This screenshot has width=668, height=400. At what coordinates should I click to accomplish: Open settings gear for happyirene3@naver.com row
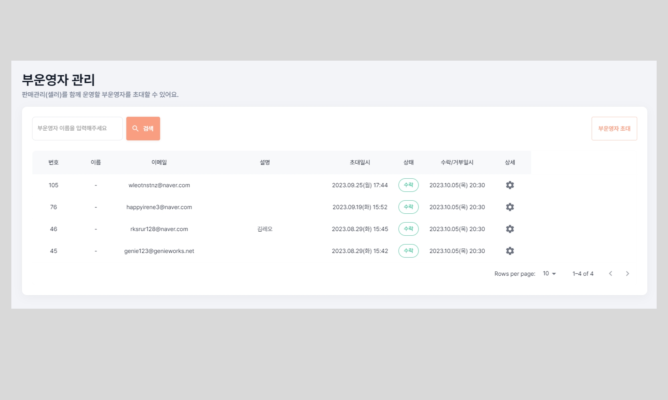coord(510,207)
